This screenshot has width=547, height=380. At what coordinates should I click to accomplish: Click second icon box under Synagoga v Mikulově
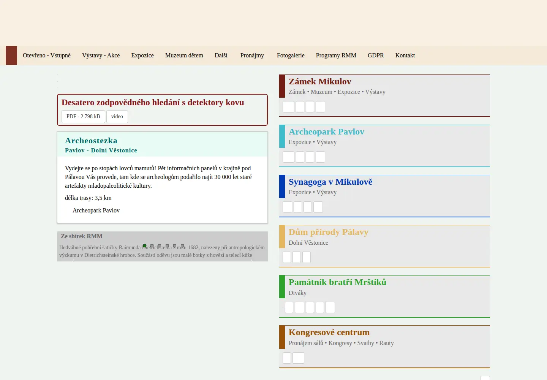tap(298, 207)
